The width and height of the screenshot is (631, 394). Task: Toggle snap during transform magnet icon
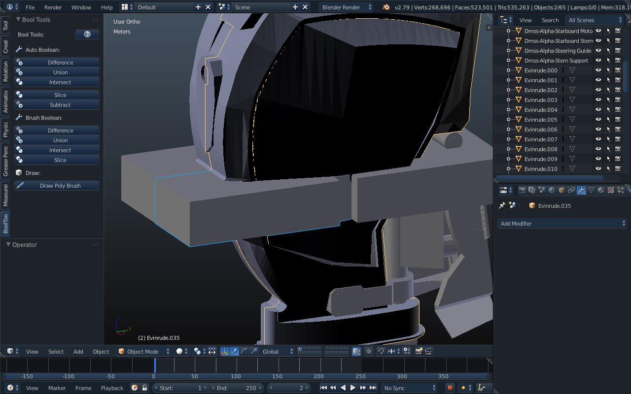tap(381, 351)
